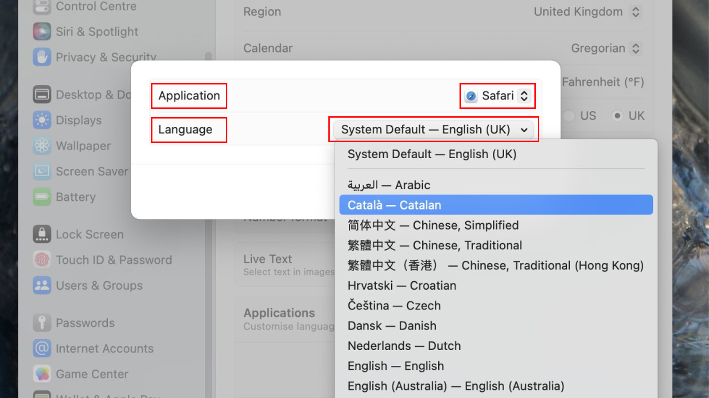This screenshot has width=709, height=398.
Task: Open the Displays sun icon
Action: coord(42,120)
